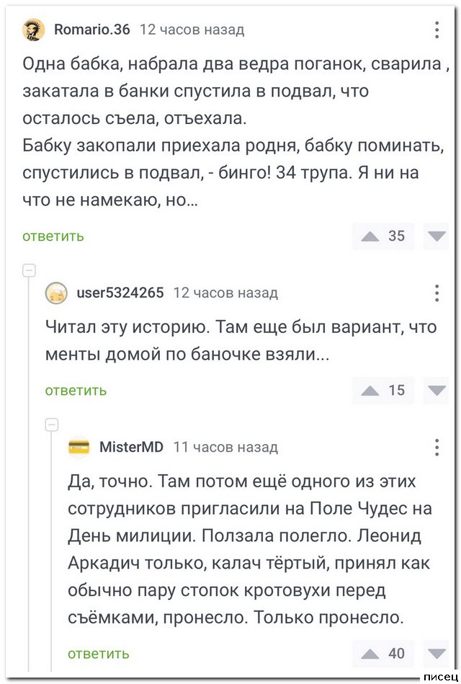Downvote Romario.36's comment with 35 rating
461x684 pixels.
click(437, 236)
